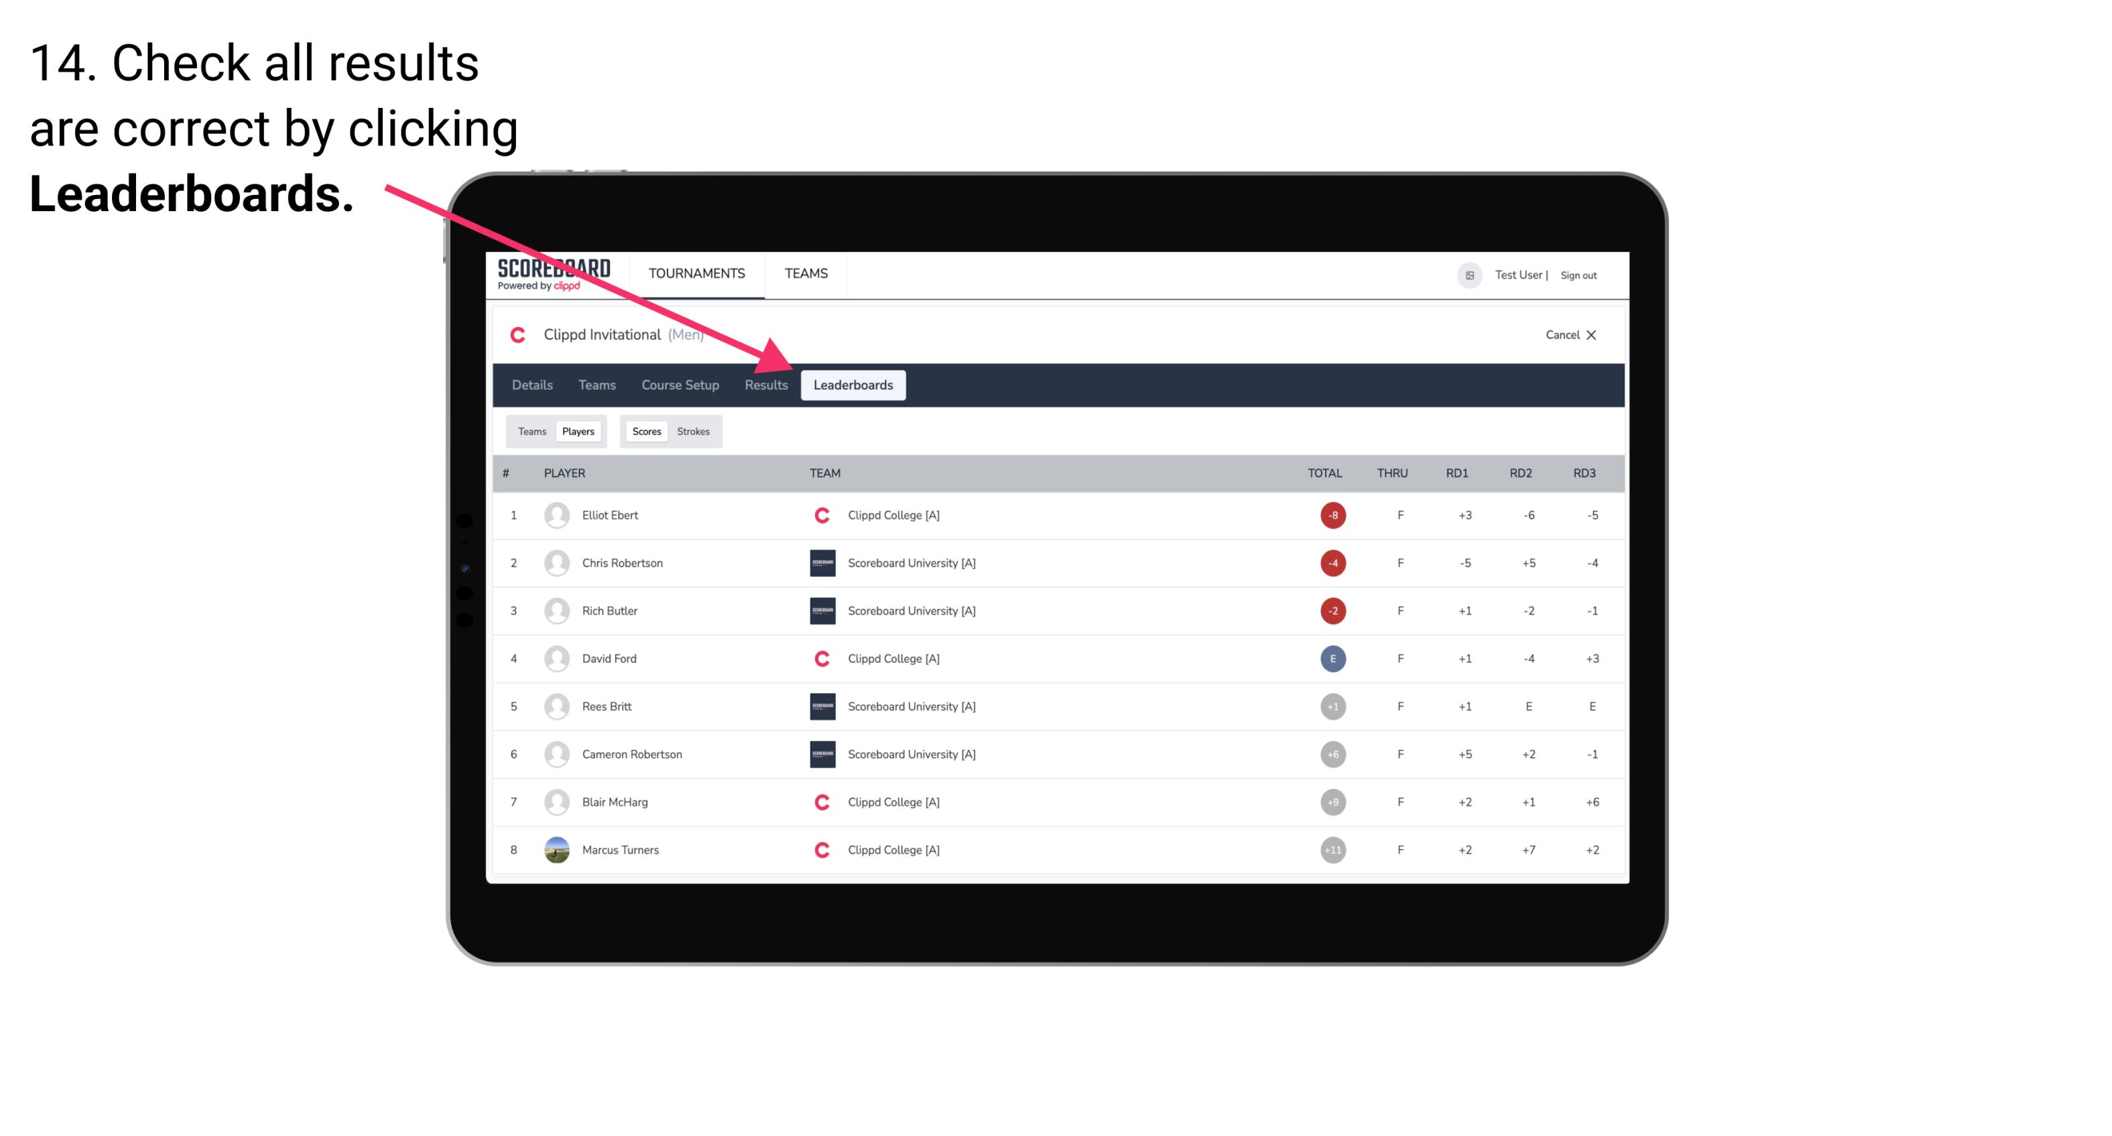Toggle the Scores filter button
Screen dimensions: 2112x1136
click(646, 431)
